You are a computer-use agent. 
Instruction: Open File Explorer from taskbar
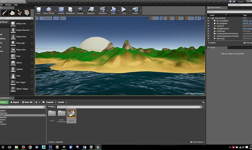17,147
